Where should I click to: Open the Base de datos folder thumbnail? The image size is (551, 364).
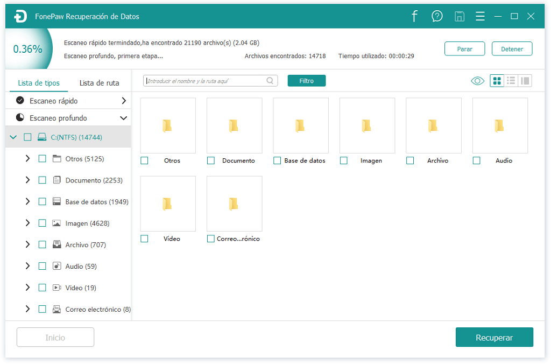click(301, 125)
